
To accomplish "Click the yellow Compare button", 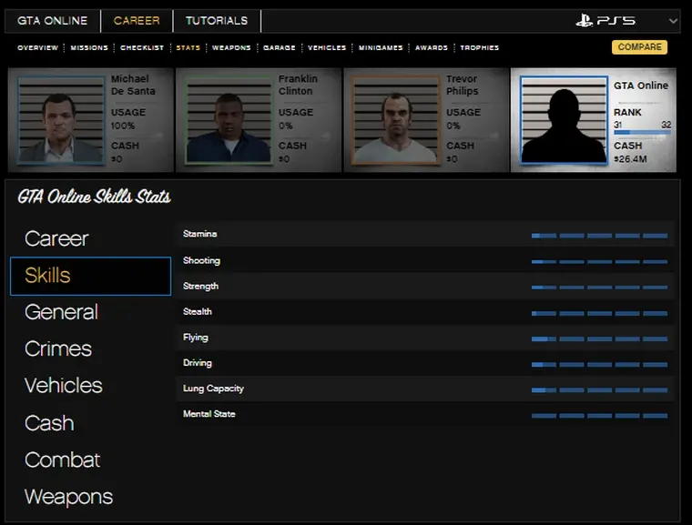I will pyautogui.click(x=639, y=47).
